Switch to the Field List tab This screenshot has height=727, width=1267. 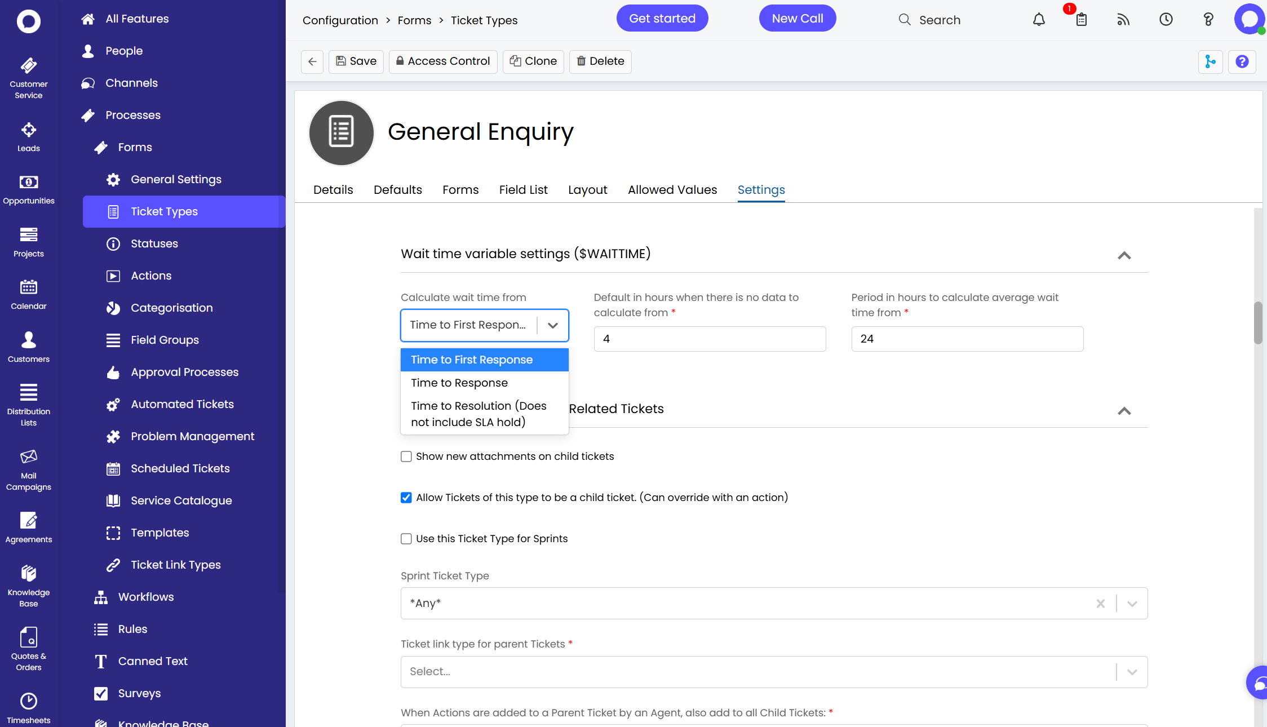click(523, 190)
